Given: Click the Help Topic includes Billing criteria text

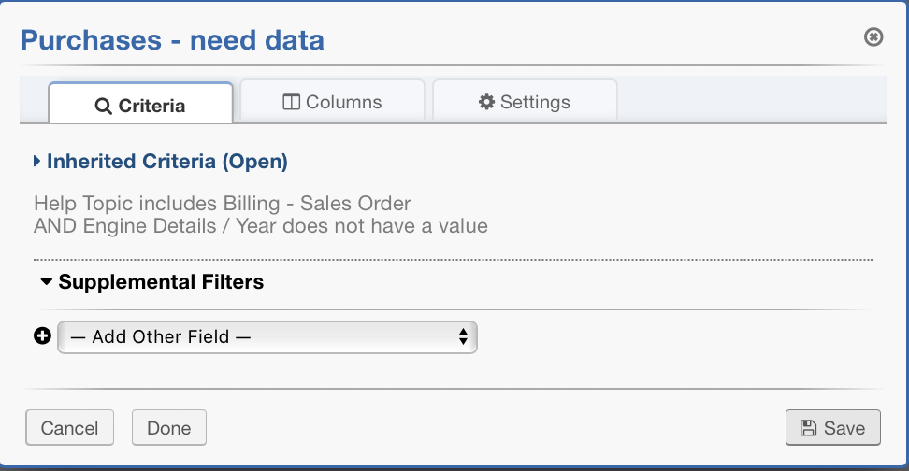Looking at the screenshot, I should [222, 204].
